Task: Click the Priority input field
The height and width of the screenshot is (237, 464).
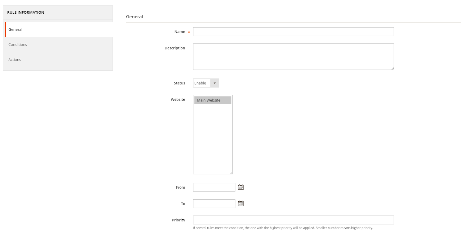Action: 293,220
